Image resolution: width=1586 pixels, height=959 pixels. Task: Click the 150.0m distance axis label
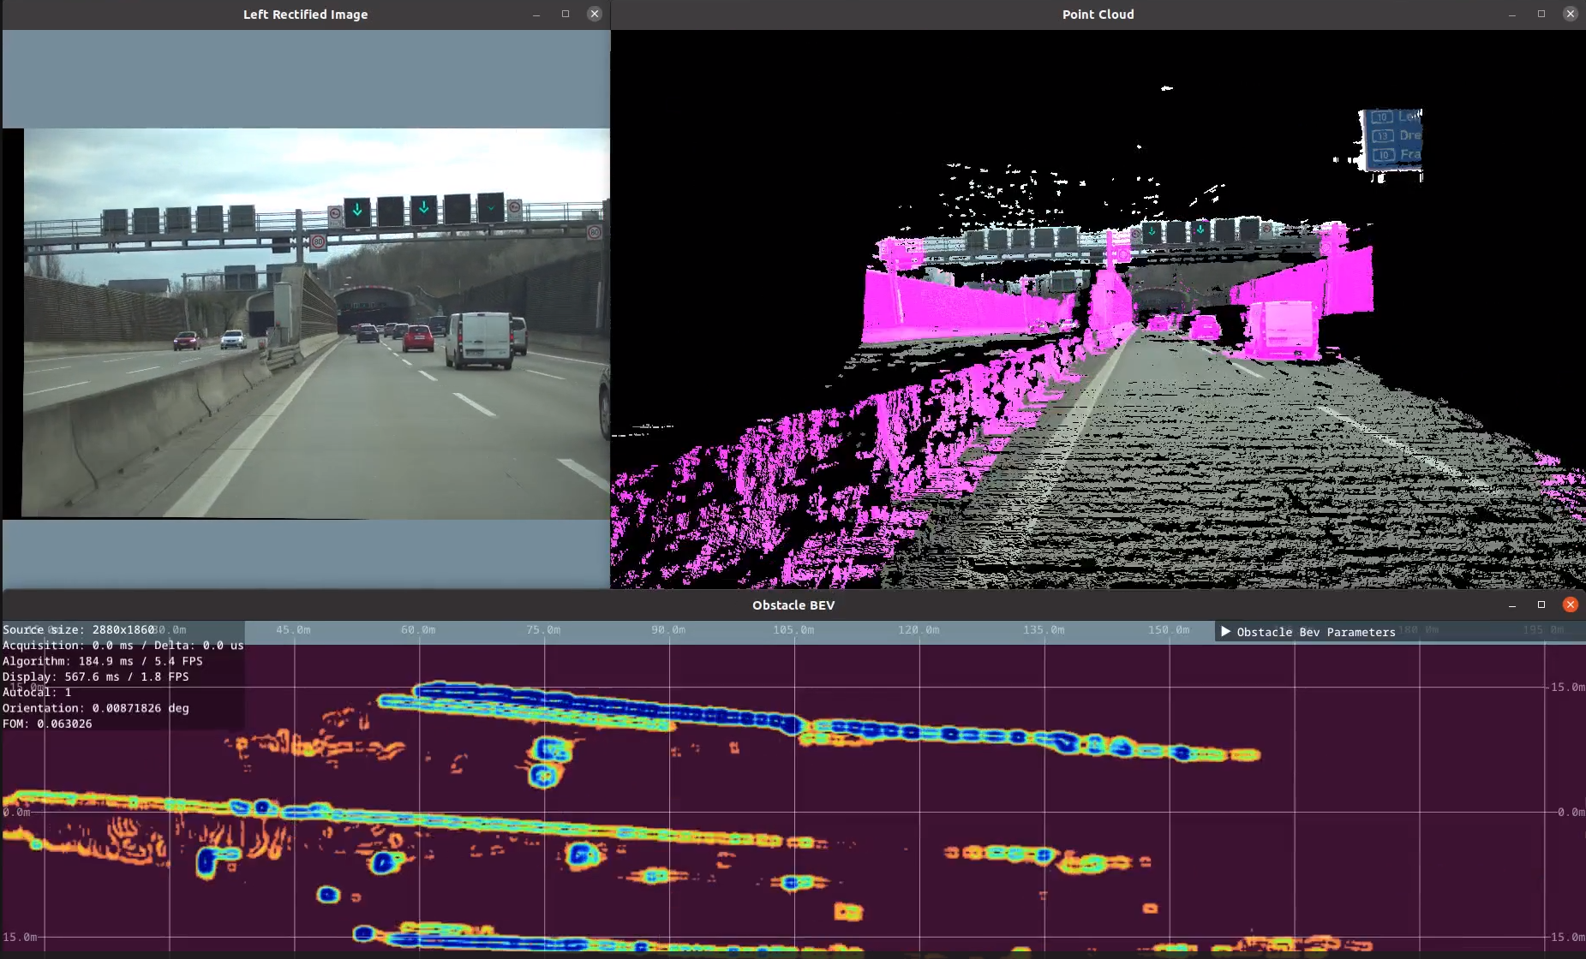(x=1169, y=629)
